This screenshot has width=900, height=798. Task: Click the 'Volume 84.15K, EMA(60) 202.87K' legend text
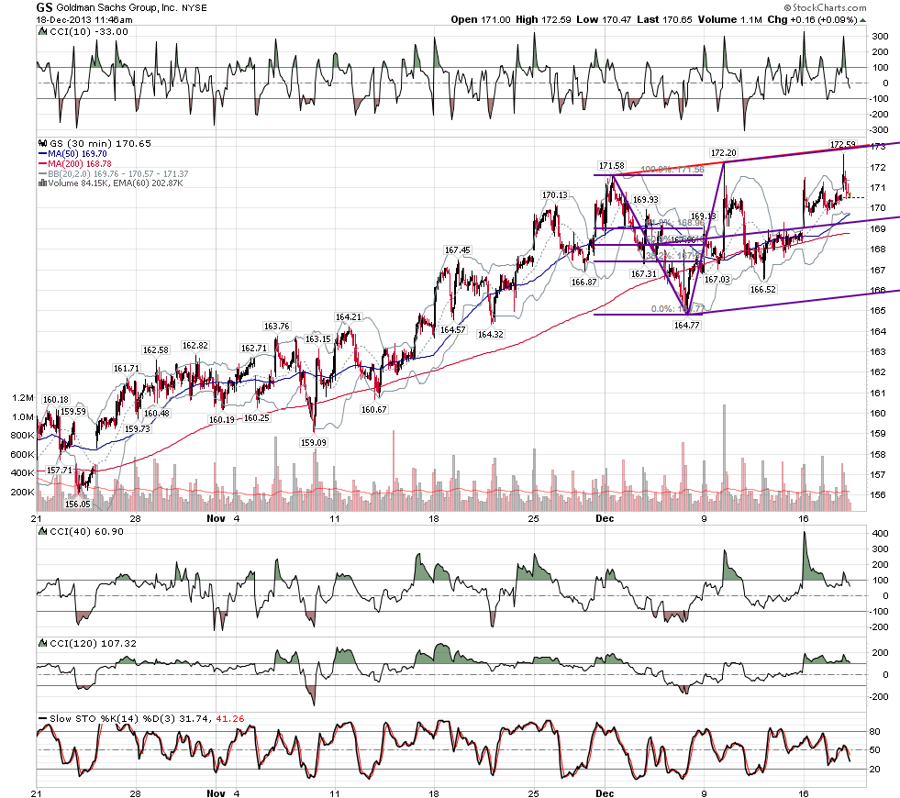[116, 183]
